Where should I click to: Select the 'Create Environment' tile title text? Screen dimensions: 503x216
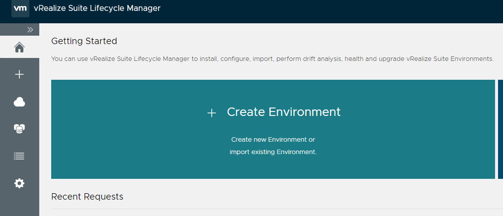pos(283,112)
